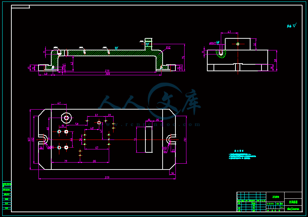
Task: Click the 13 dimension at left slot of plan
Action: click(41, 148)
